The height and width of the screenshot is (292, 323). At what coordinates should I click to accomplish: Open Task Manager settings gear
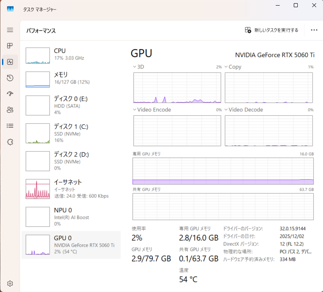click(10, 284)
